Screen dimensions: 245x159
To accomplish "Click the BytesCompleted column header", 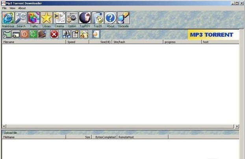I will [104, 137].
